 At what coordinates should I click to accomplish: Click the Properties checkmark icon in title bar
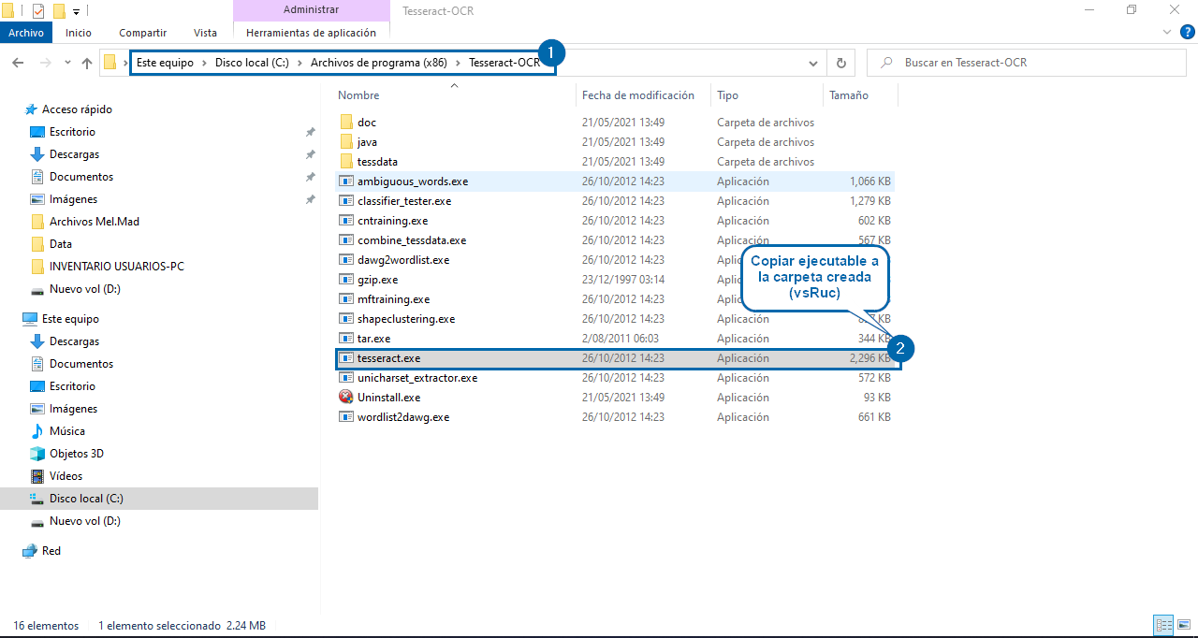pos(38,11)
